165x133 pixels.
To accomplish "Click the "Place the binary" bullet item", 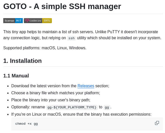I will (51, 100).
